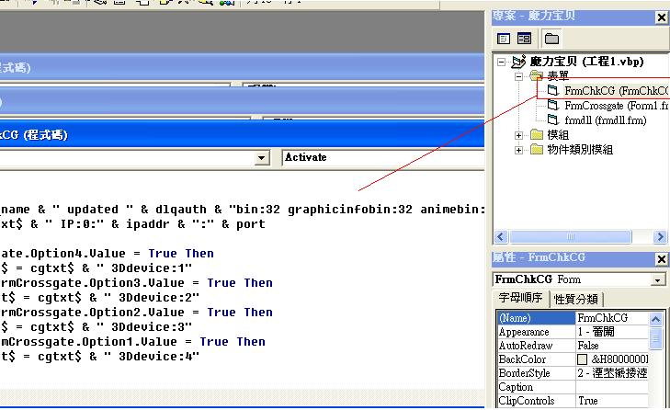The height and width of the screenshot is (410, 670).
Task: Close the project explorer panel
Action: pos(661,17)
